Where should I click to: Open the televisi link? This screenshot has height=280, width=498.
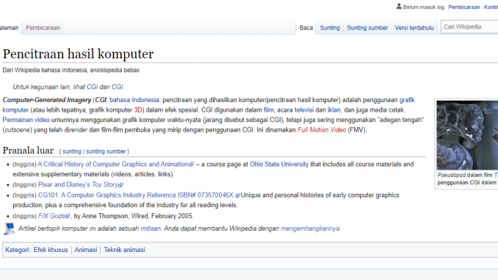[304, 110]
